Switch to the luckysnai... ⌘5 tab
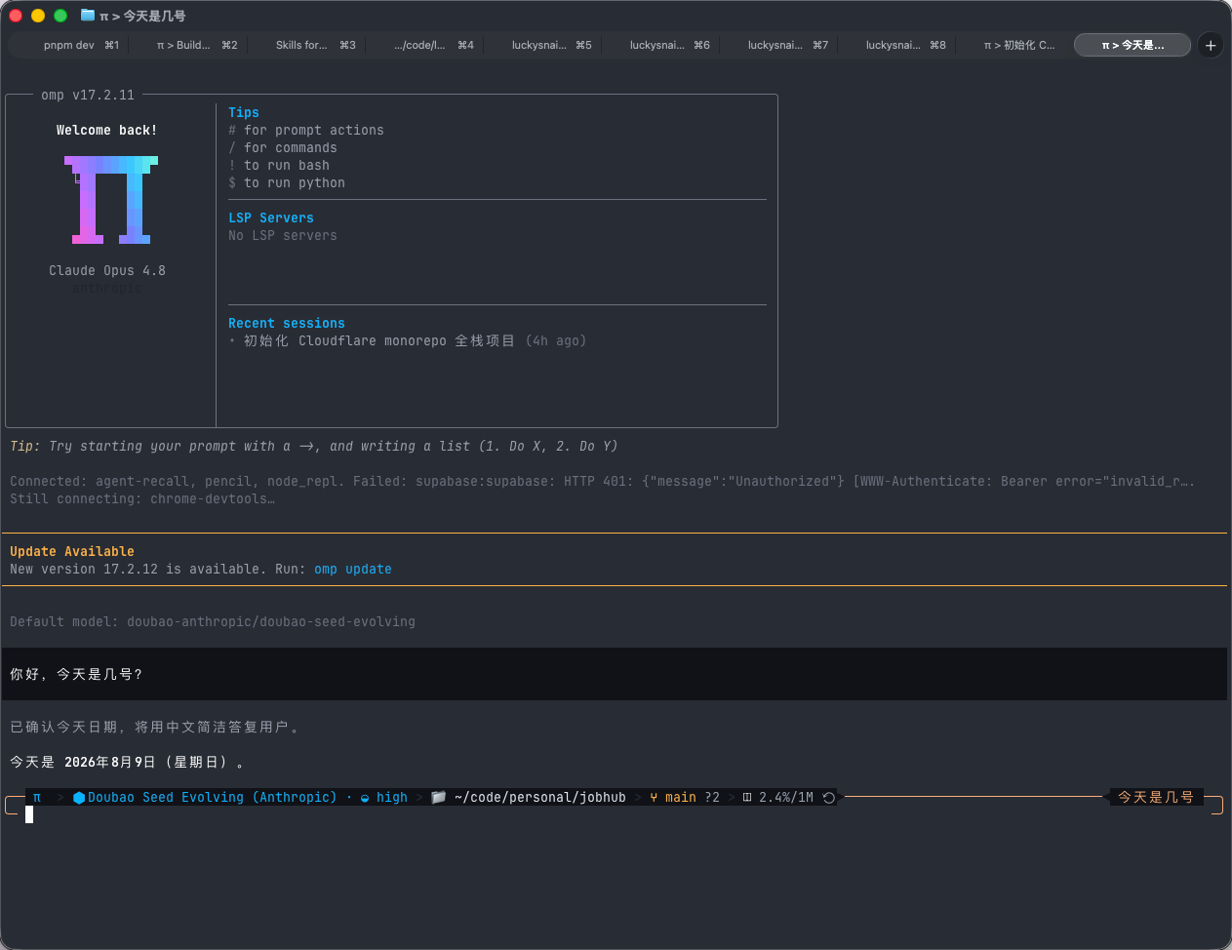Viewport: 1232px width, 950px height. point(542,45)
